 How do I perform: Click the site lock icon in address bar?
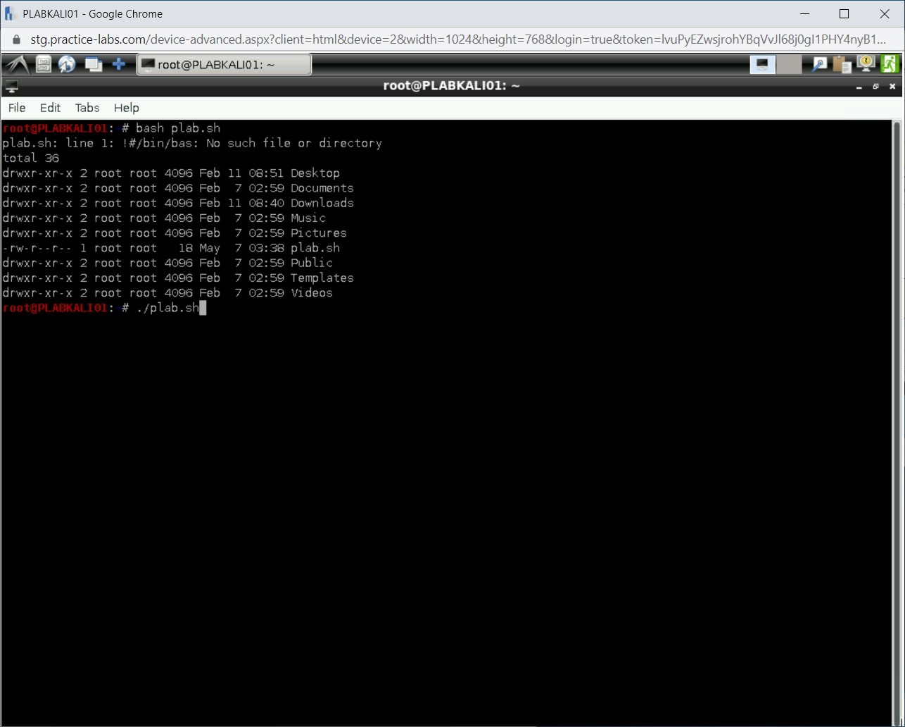point(17,39)
